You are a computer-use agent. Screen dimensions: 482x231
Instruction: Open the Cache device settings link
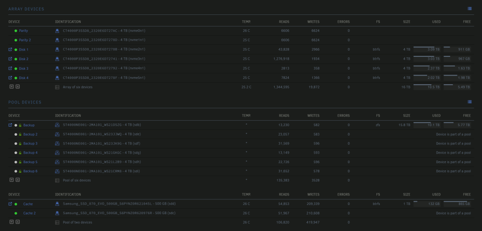point(28,204)
